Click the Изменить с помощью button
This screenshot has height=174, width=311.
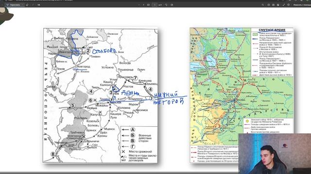tap(302, 5)
